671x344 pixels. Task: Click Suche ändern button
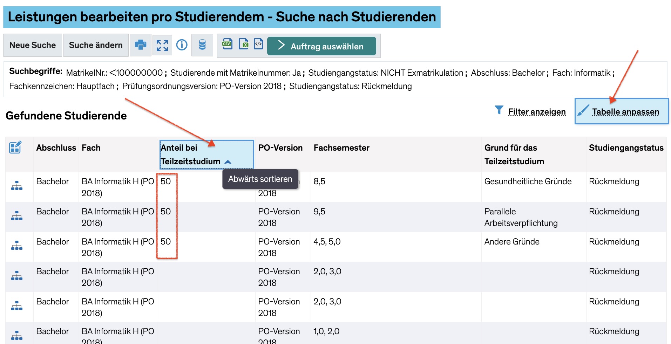pos(96,45)
